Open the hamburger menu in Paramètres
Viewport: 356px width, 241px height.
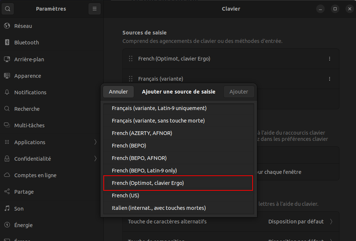coord(95,8)
